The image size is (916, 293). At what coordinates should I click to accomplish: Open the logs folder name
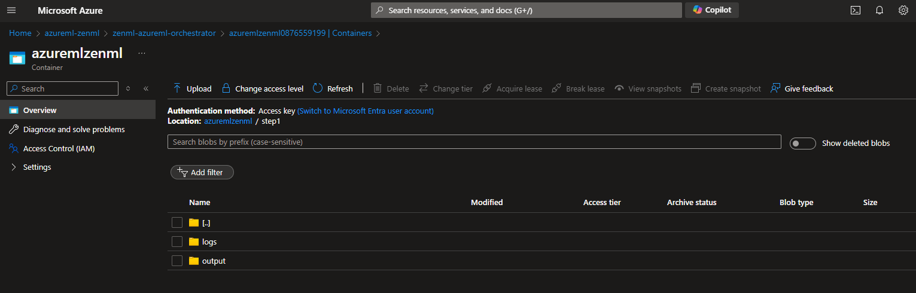[209, 242]
